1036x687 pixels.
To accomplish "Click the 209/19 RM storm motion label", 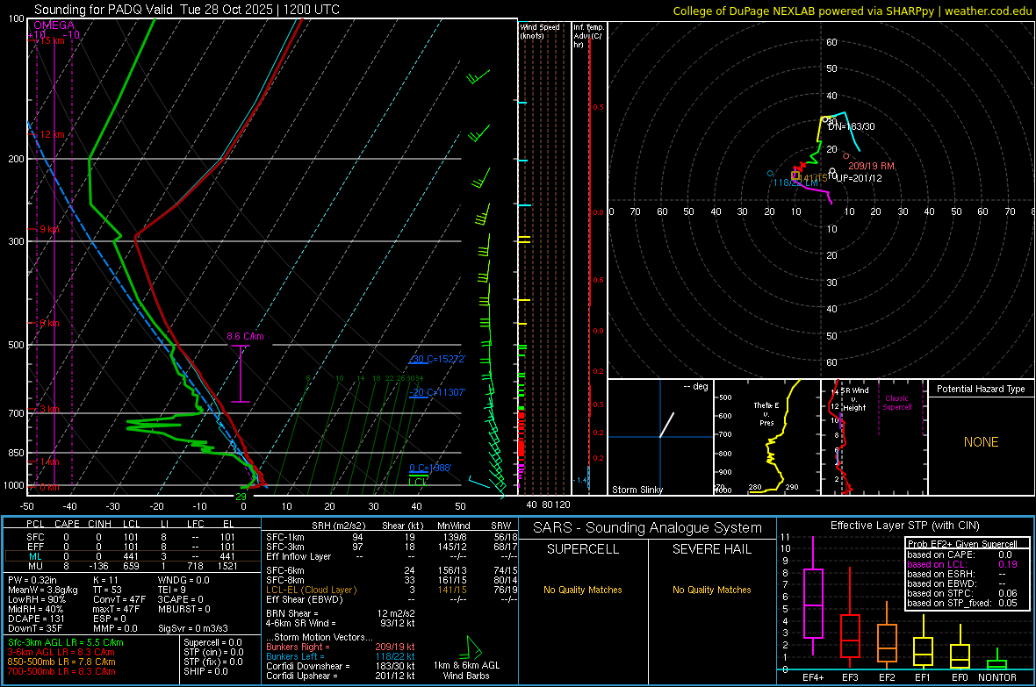I will [x=871, y=166].
